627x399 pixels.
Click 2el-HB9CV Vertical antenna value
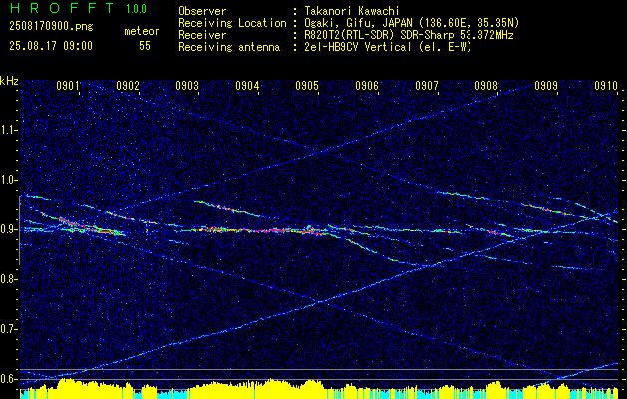coord(388,47)
